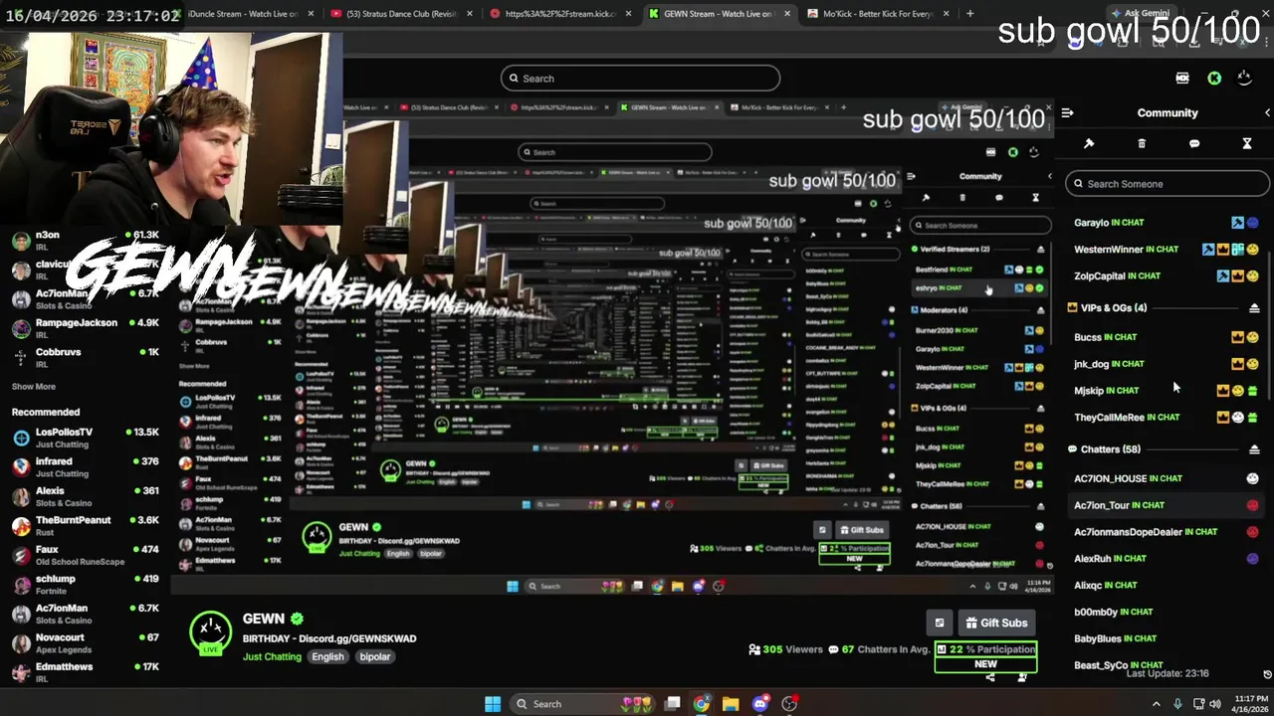
Task: Click the list-arrow icon left of Community title
Action: pos(1067,112)
